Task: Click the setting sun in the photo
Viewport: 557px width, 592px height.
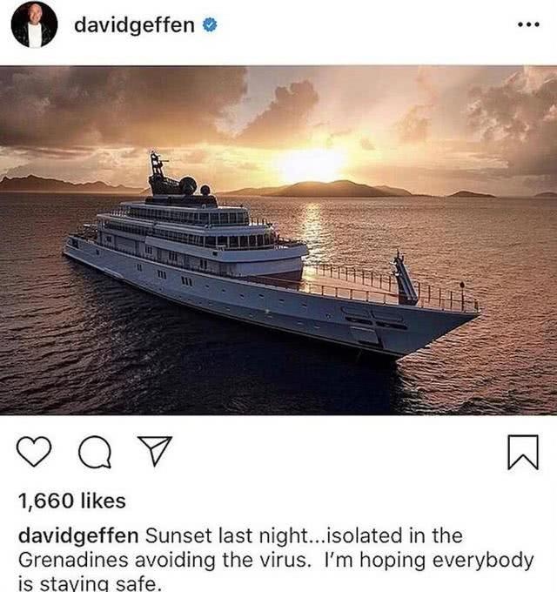Action: [312, 165]
